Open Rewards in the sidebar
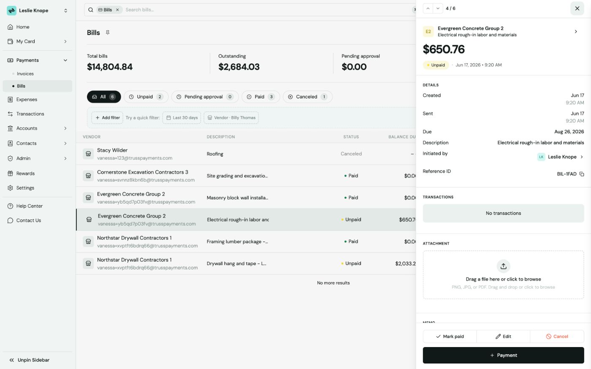The width and height of the screenshot is (591, 369). click(x=38, y=174)
